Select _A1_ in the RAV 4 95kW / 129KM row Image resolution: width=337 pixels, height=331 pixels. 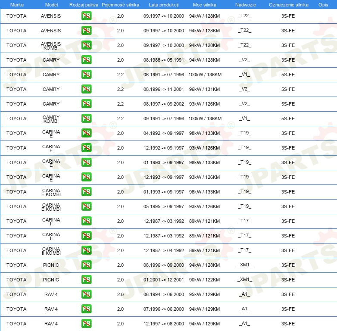tap(245, 294)
